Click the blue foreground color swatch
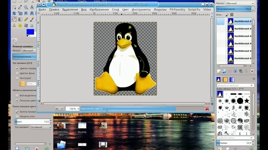Image resolution: width=268 pixels, height=150 pixels. tap(30, 32)
